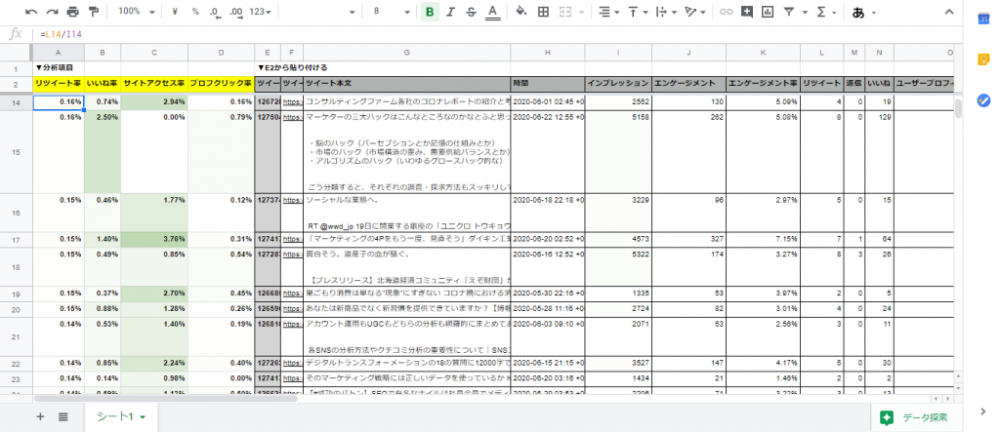
Task: Insert a comment via toolbar icon
Action: [746, 12]
